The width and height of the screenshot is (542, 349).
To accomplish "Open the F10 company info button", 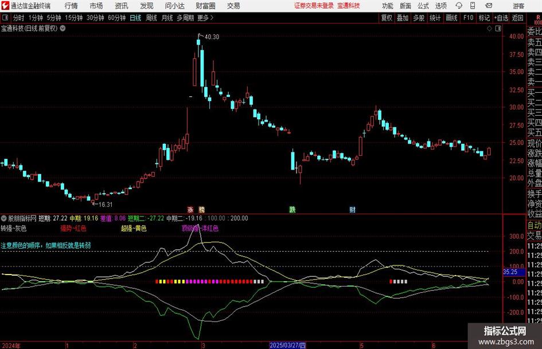I will 469,18.
